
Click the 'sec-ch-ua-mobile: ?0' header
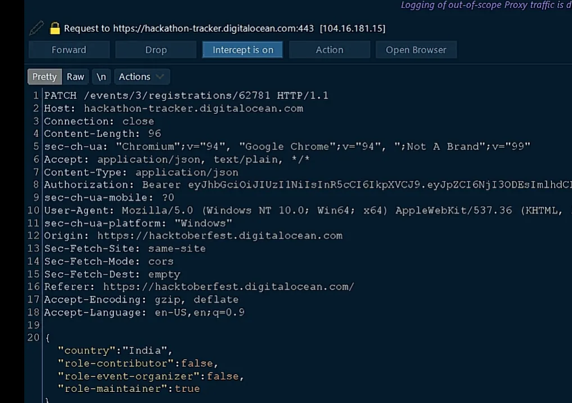click(109, 197)
